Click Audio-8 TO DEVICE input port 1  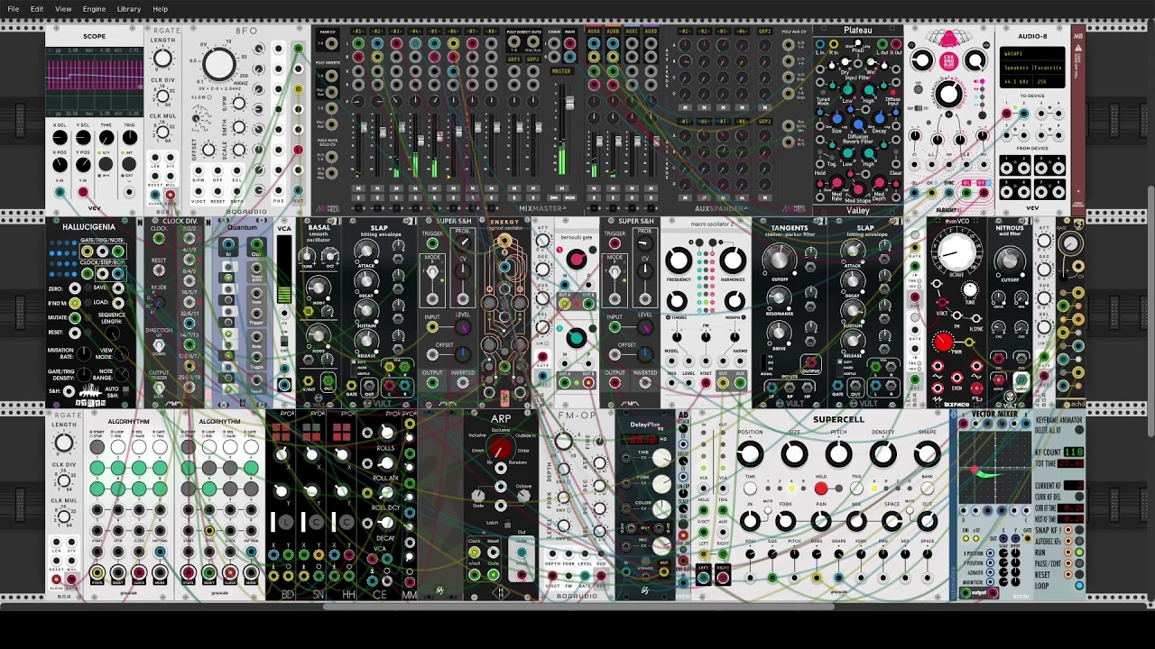1006,114
